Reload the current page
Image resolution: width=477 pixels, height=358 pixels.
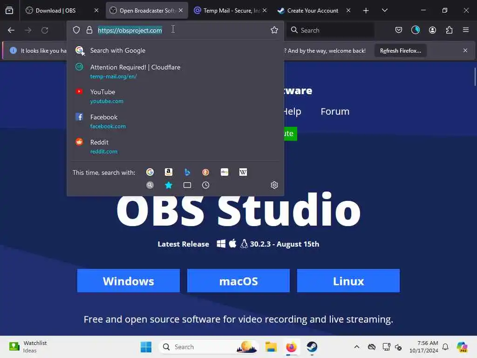pos(45,30)
